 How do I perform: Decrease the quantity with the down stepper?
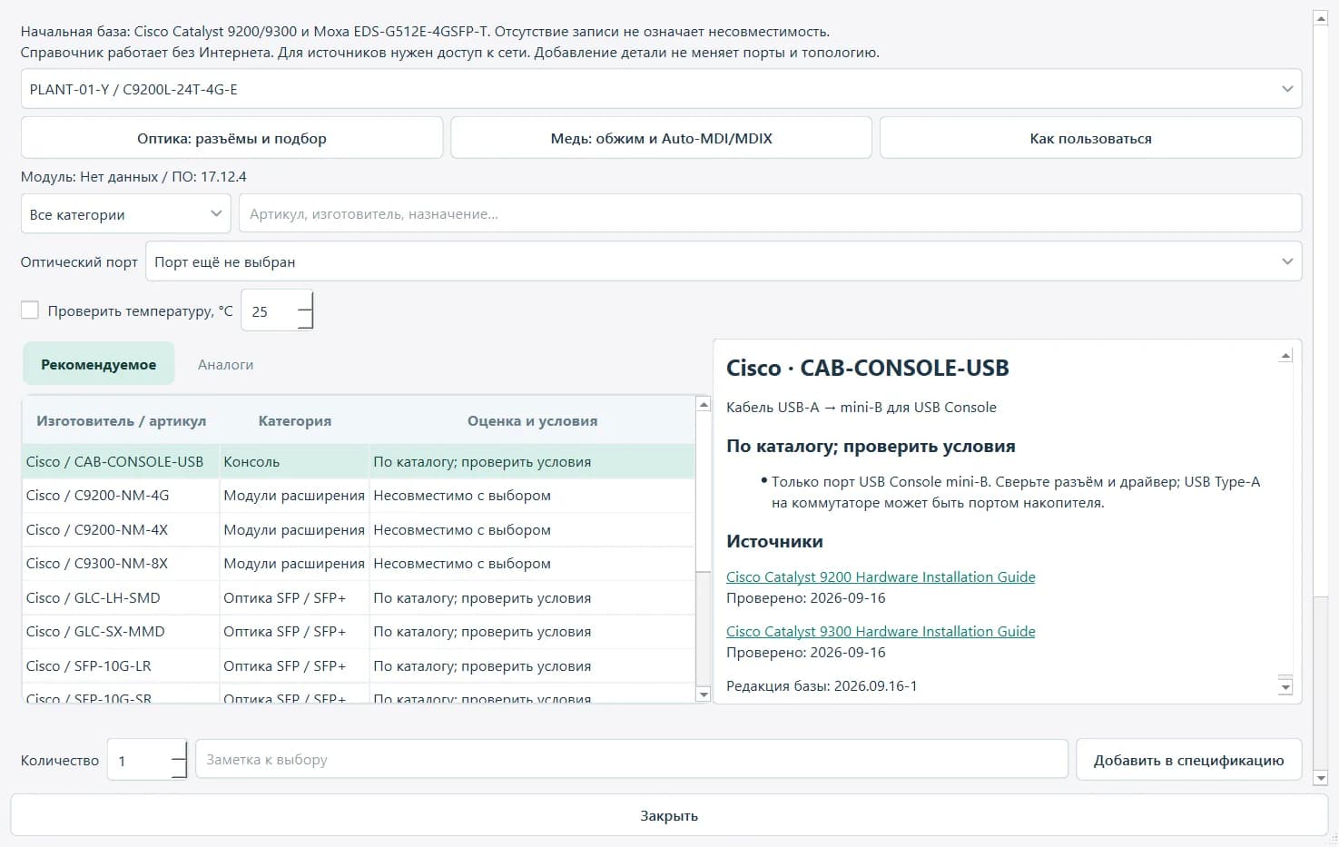coord(179,769)
